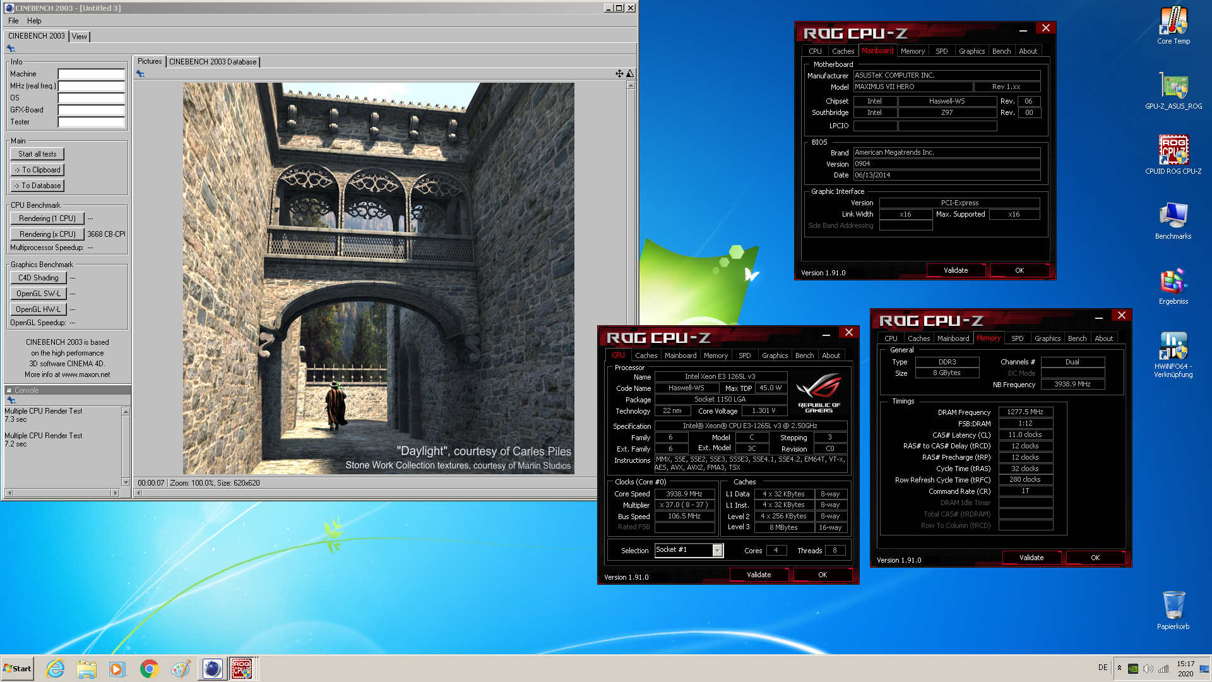Viewport: 1212px width, 682px height.
Task: Open Graphics tab in the Memory CPU-Z window
Action: coord(1047,338)
